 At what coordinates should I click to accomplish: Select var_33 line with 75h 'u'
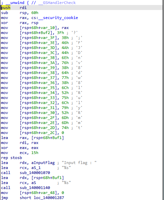[x=42, y=98]
